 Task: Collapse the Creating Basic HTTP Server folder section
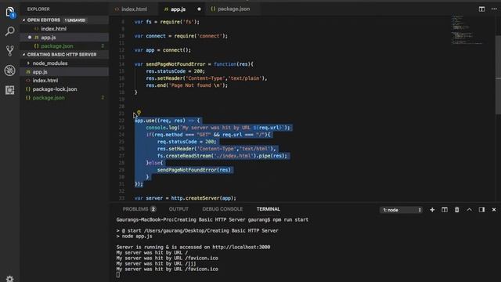point(64,55)
